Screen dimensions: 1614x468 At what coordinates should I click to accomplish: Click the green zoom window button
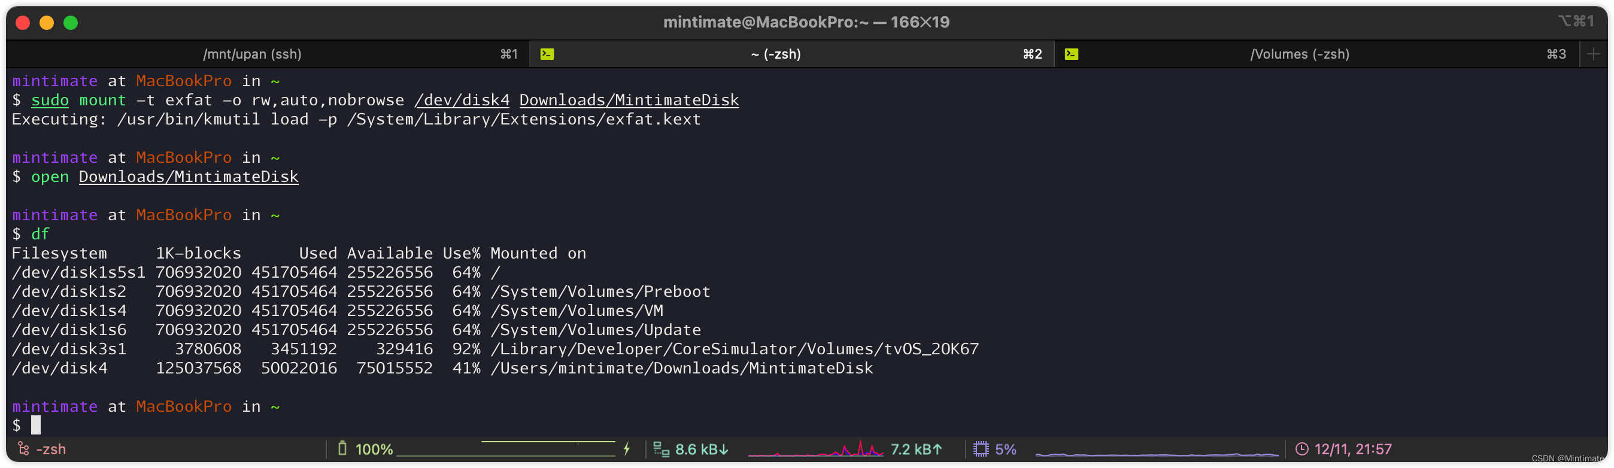pyautogui.click(x=71, y=23)
